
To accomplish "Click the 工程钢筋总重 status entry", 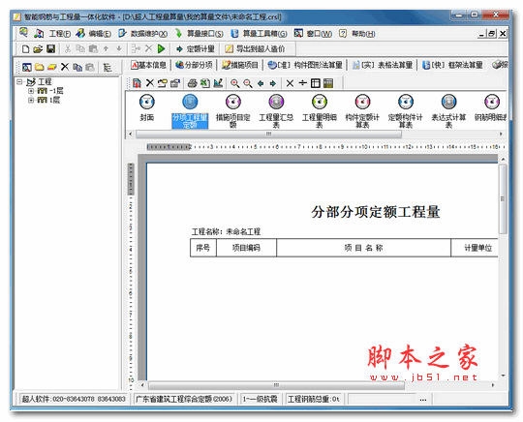I will (x=314, y=399).
